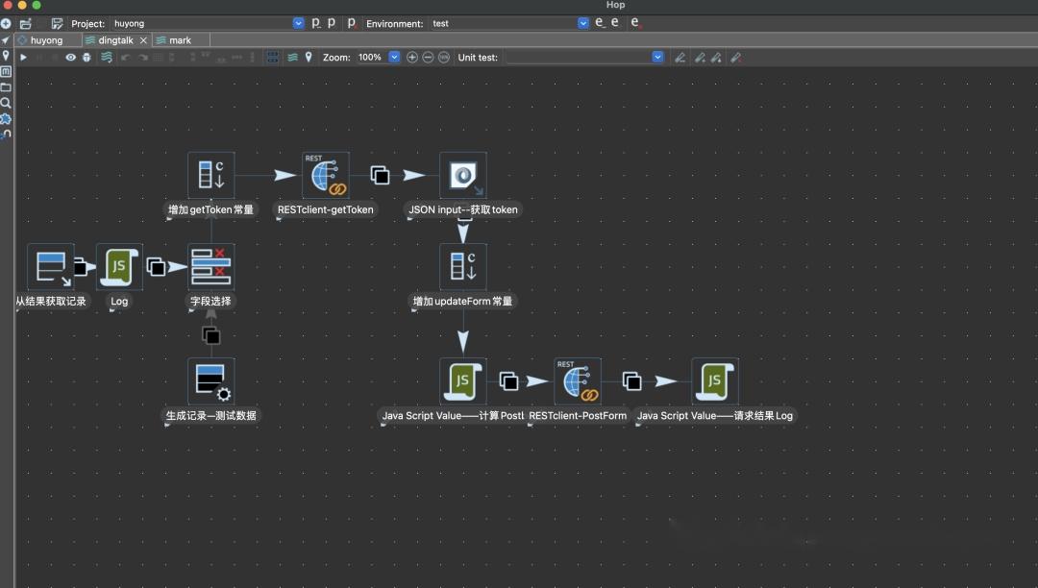
Task: Expand the Environment dropdown
Action: pyautogui.click(x=582, y=23)
